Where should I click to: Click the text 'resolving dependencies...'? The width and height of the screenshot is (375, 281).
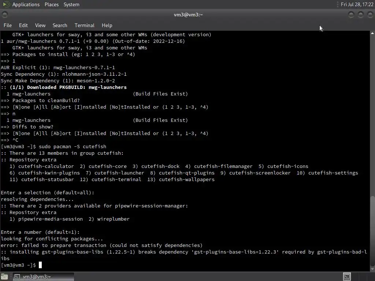point(37,199)
